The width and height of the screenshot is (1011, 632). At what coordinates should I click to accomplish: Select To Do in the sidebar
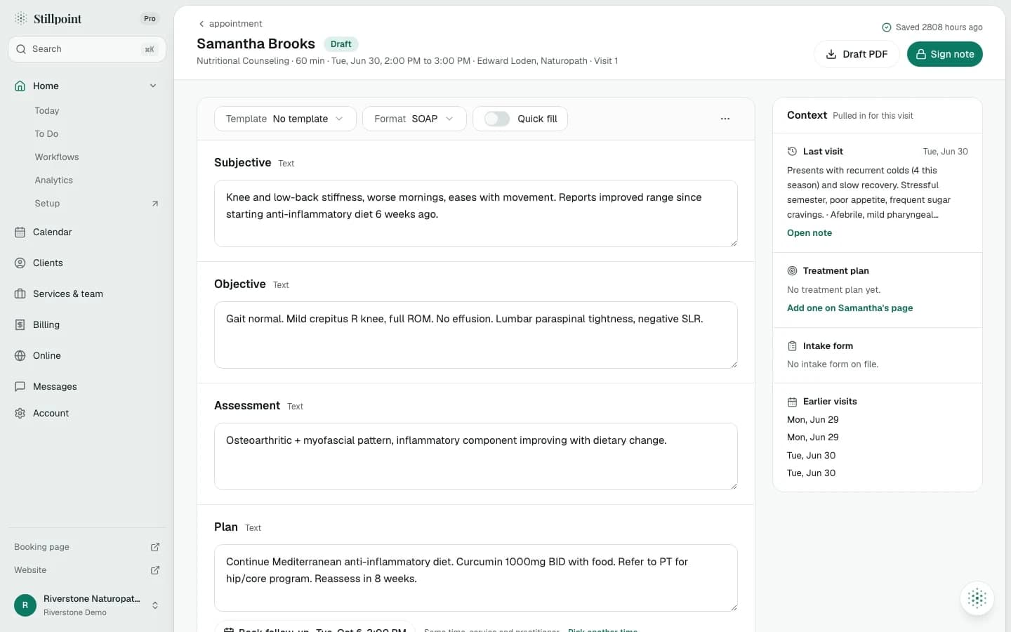click(x=46, y=134)
